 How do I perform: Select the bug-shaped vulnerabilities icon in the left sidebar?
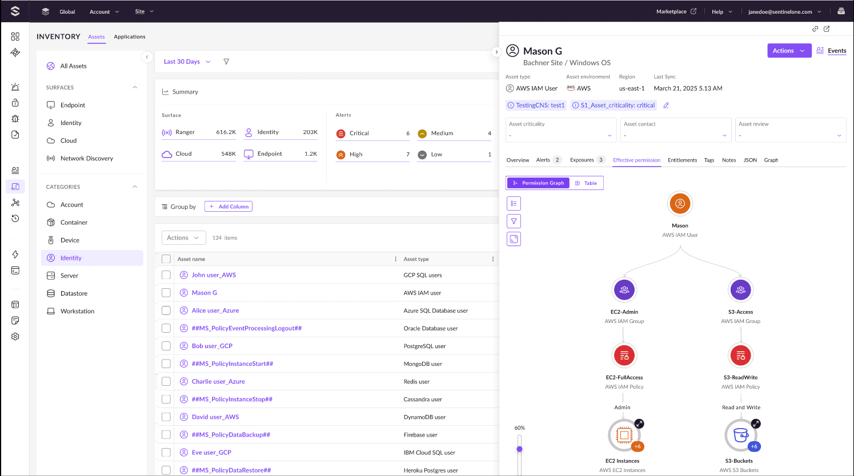[x=15, y=119]
